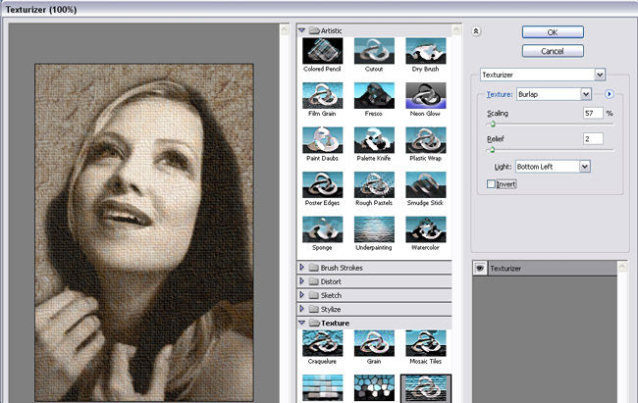Hide the filter thumbnail gallery
Viewport: 638px width, 403px height.
pyautogui.click(x=476, y=31)
